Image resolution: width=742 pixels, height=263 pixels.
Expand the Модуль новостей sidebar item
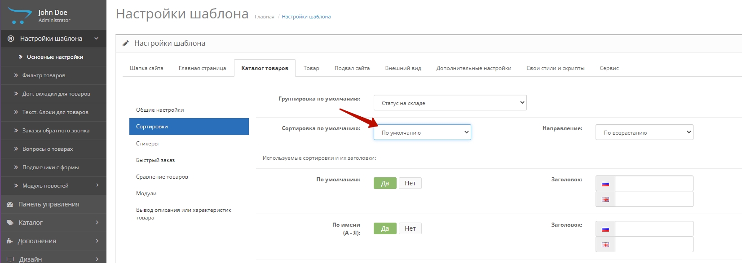coord(53,186)
